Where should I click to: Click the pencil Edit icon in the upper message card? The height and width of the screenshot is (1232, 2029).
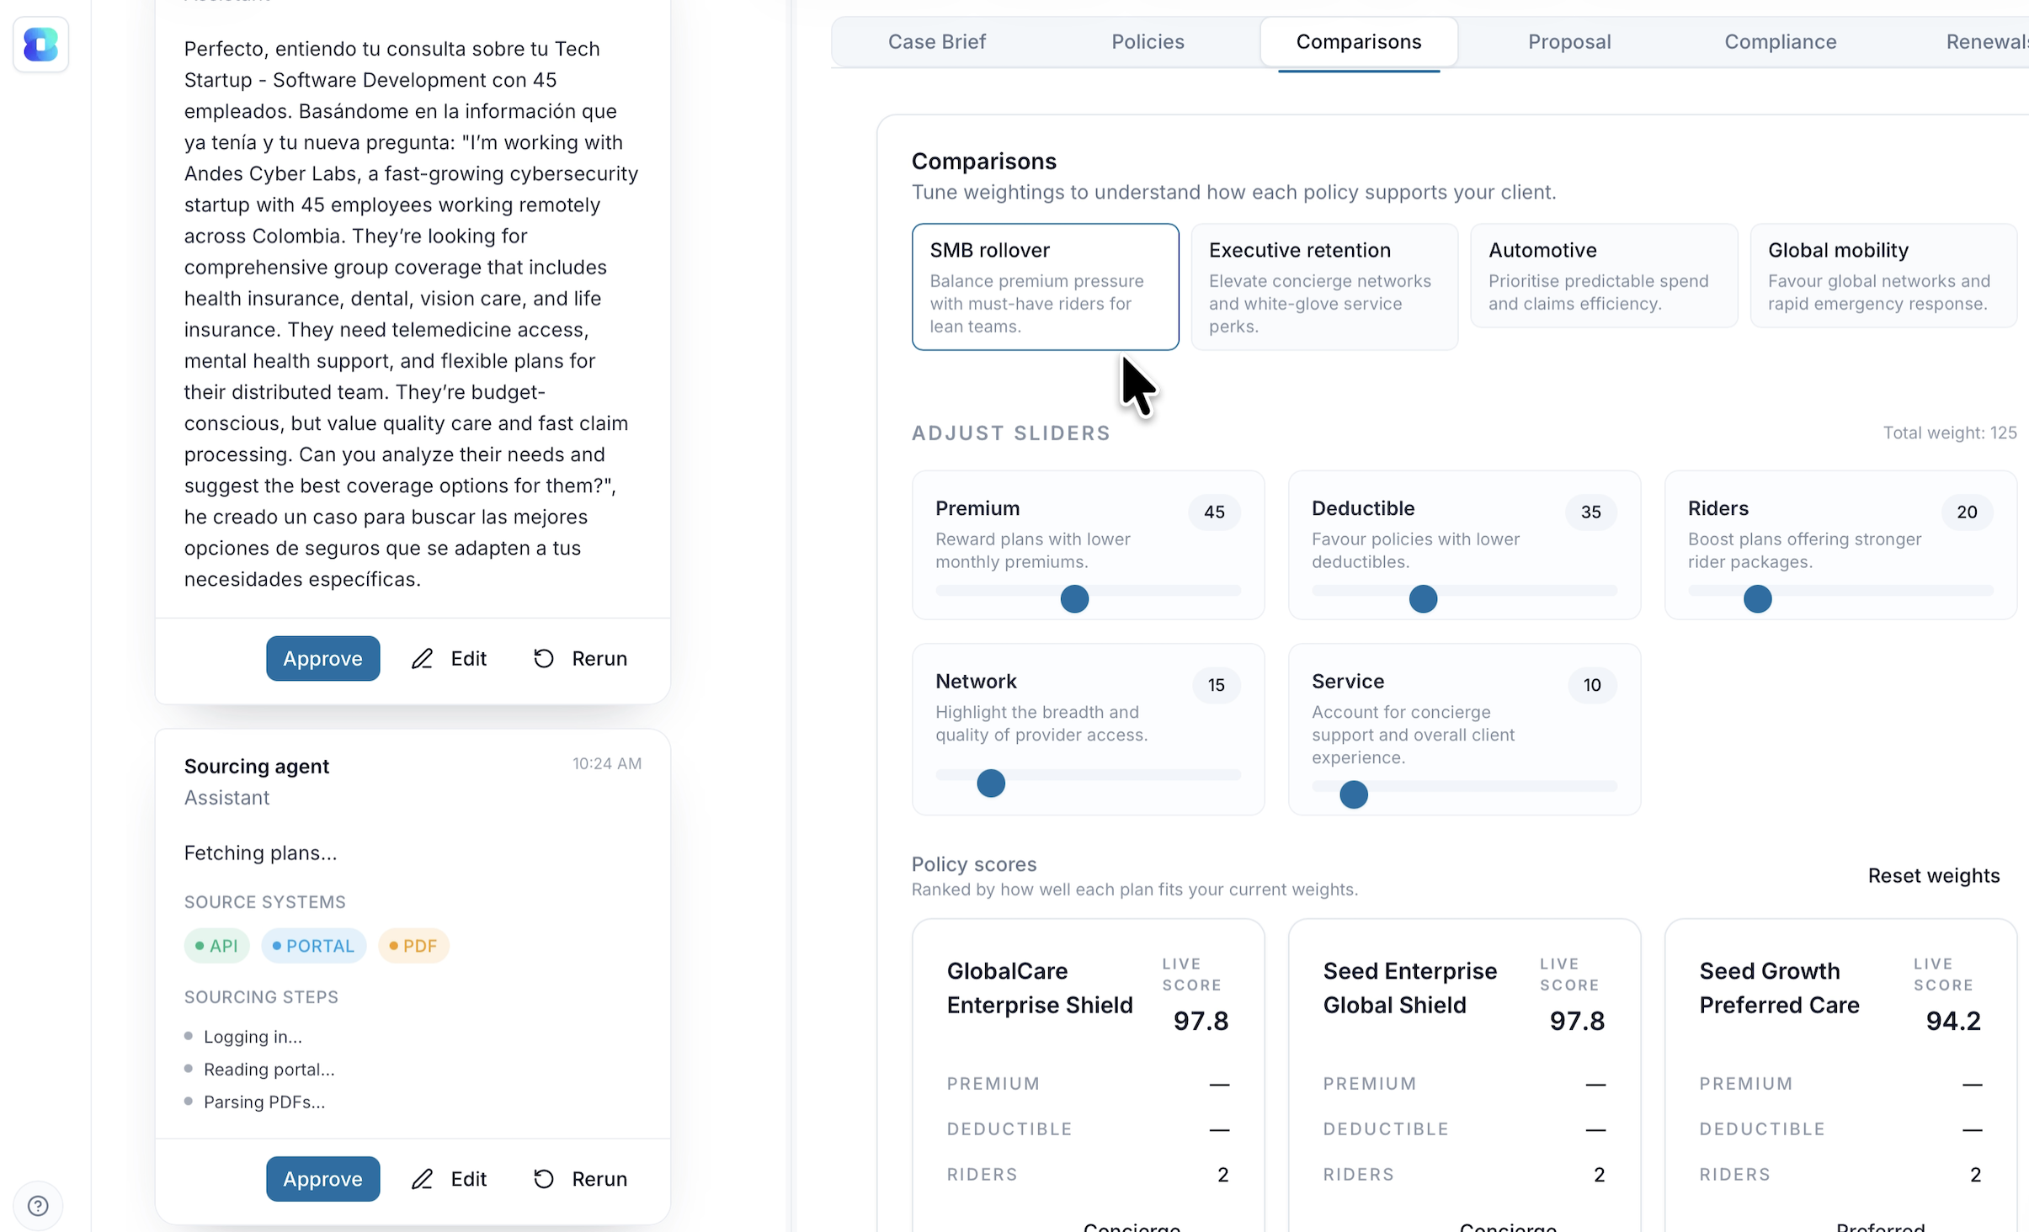[422, 659]
